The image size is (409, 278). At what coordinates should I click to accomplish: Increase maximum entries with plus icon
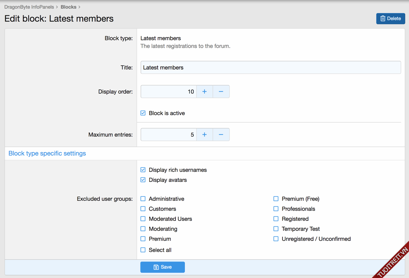[204, 135]
